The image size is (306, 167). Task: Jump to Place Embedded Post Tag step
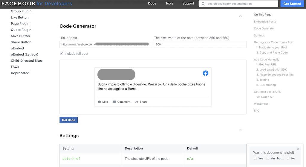[x=275, y=75]
